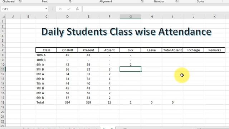
Task: Click 7th A Absent value 4
Action: pyautogui.click(x=109, y=83)
